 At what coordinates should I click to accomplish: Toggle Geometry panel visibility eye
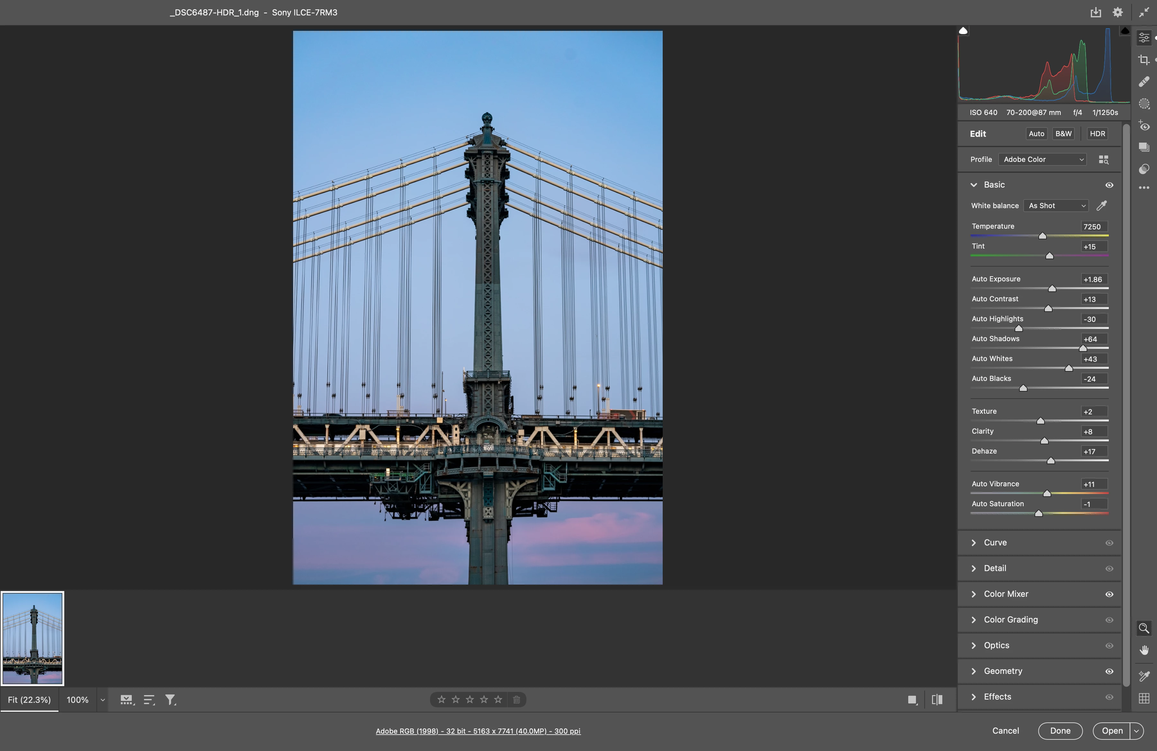click(x=1109, y=671)
